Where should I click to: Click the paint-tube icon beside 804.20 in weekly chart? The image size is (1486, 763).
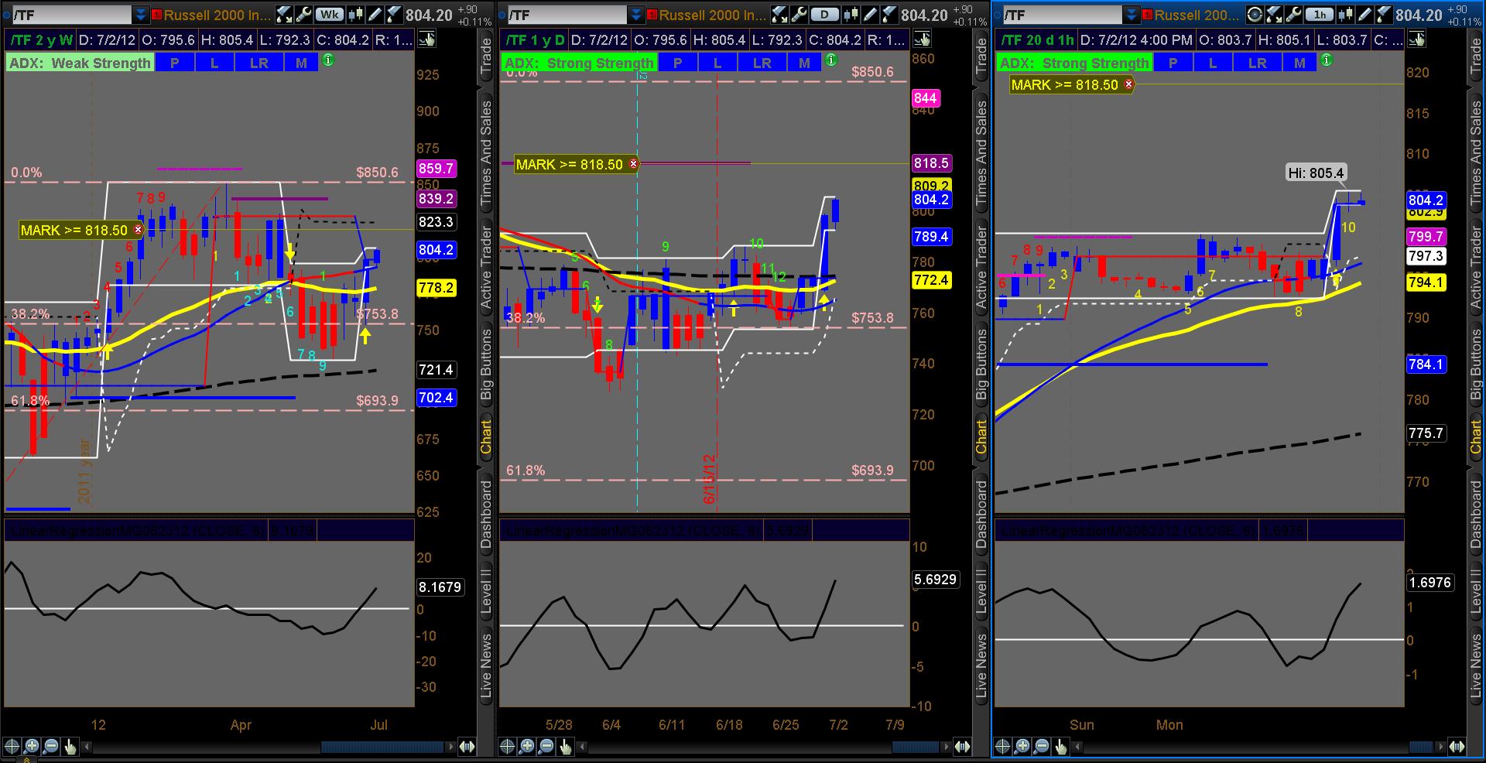coord(394,15)
